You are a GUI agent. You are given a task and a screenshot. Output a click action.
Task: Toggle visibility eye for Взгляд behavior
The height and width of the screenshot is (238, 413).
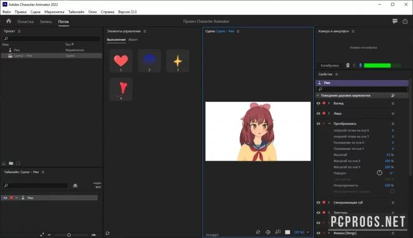[318, 103]
